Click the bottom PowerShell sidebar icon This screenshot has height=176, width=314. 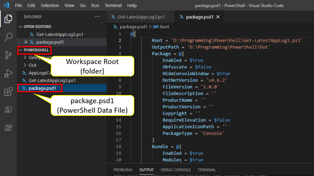tap(8, 128)
